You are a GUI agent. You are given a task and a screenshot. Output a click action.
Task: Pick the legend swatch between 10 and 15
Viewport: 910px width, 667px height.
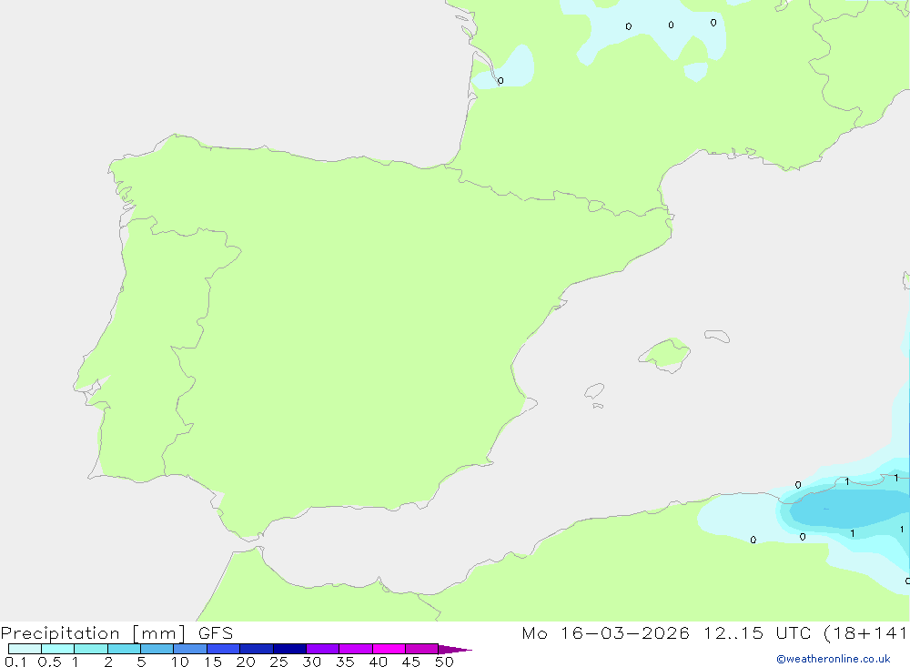(190, 649)
